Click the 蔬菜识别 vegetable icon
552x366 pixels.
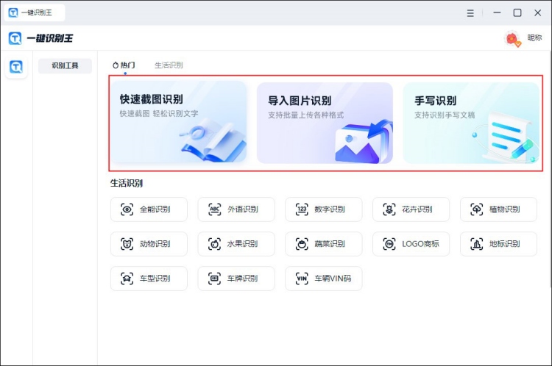(x=302, y=244)
